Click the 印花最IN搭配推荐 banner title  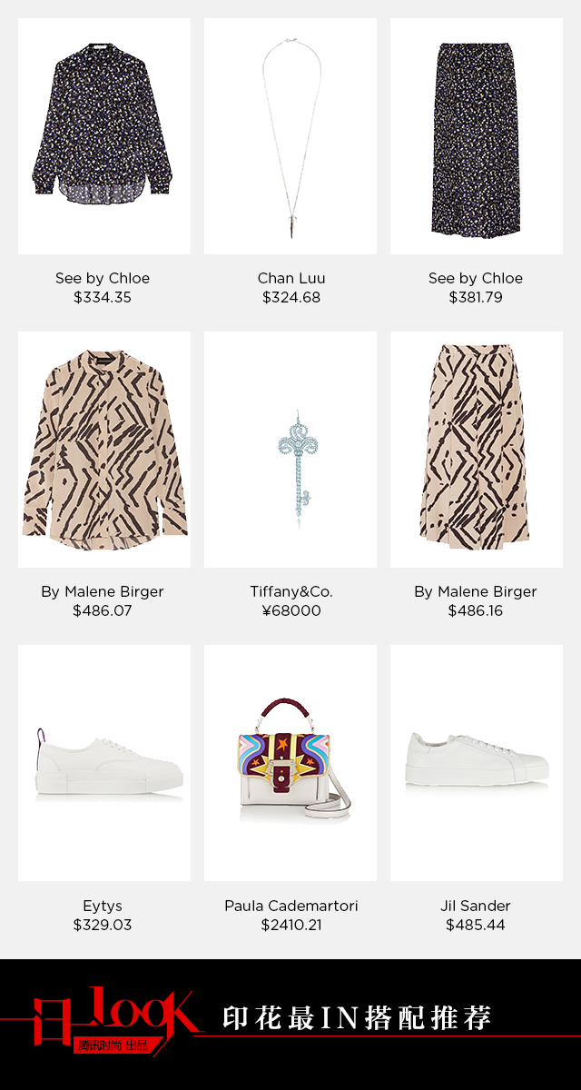pos(357,1017)
